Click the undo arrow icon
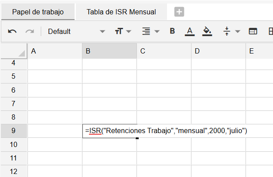273x177 pixels. click(x=13, y=31)
